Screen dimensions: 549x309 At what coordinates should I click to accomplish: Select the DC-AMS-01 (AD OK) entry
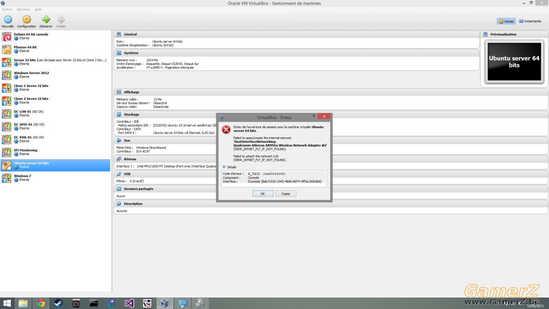(55, 126)
